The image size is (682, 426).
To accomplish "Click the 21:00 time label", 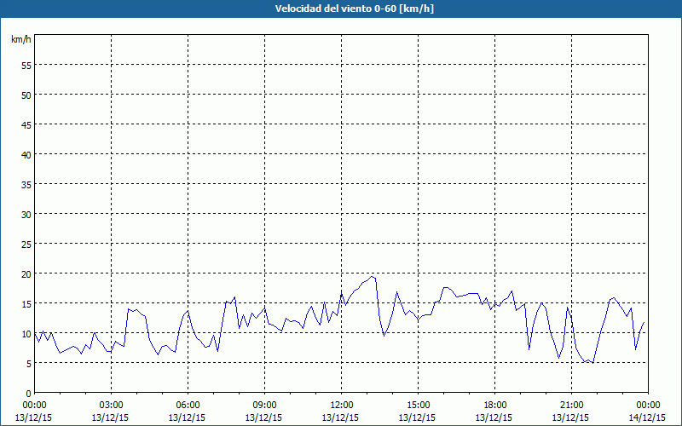I will 571,406.
